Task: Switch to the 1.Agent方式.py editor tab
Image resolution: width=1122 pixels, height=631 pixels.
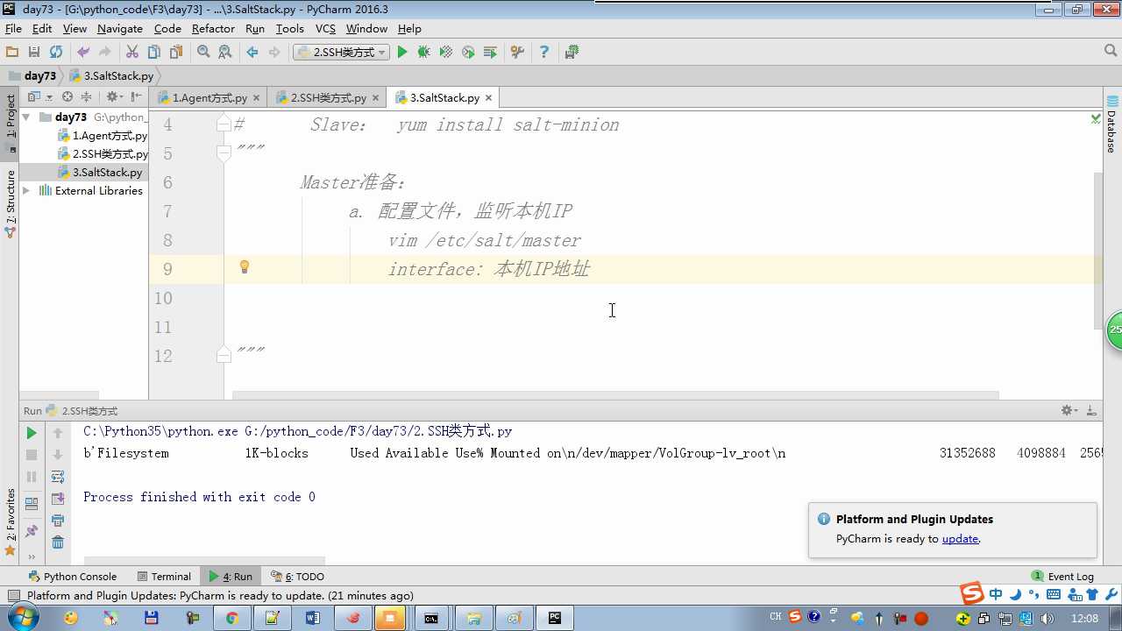Action: point(209,98)
